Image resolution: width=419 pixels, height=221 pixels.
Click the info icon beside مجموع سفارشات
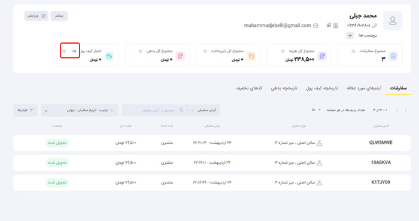tap(353, 51)
